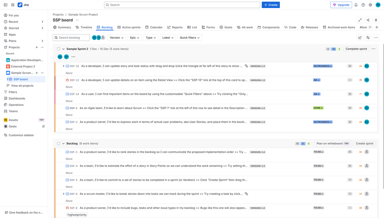Open the app switcher grid icon

tap(13, 5)
